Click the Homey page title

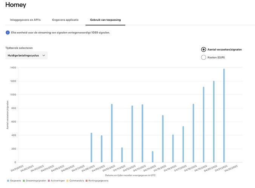[x=15, y=5]
